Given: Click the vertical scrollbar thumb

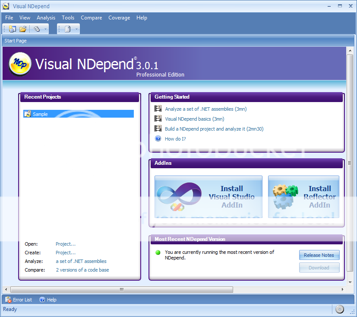Looking at the screenshot, I should 350,163.
